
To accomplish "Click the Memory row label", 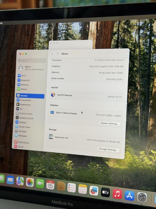I will [x=56, y=72].
